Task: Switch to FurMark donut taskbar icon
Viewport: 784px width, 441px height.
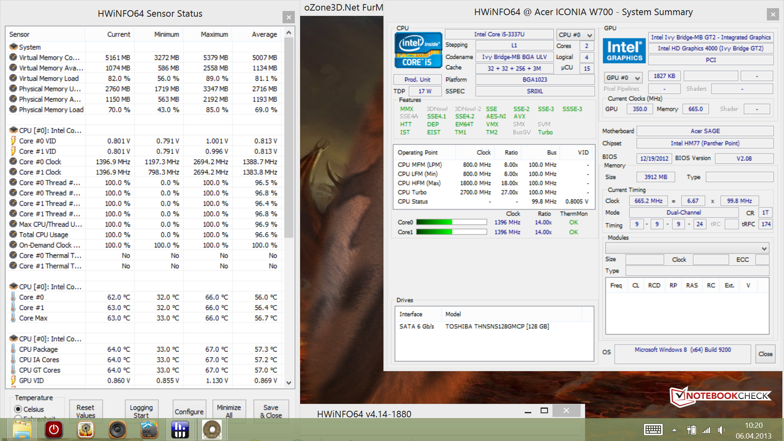Action: 212,430
